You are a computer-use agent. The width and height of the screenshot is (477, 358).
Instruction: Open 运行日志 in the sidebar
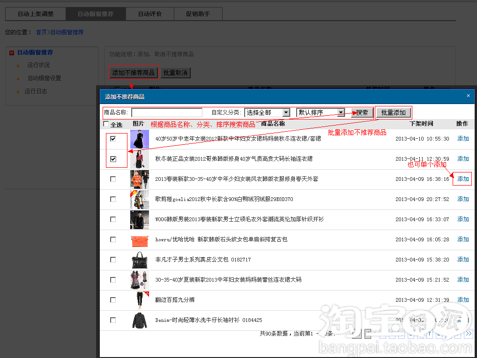pos(36,91)
